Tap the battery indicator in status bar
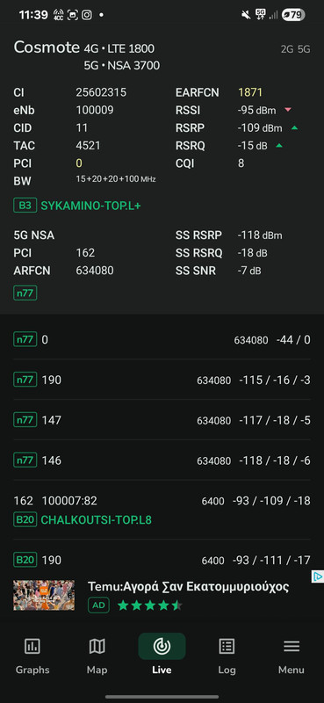The height and width of the screenshot is (703, 324). [293, 15]
